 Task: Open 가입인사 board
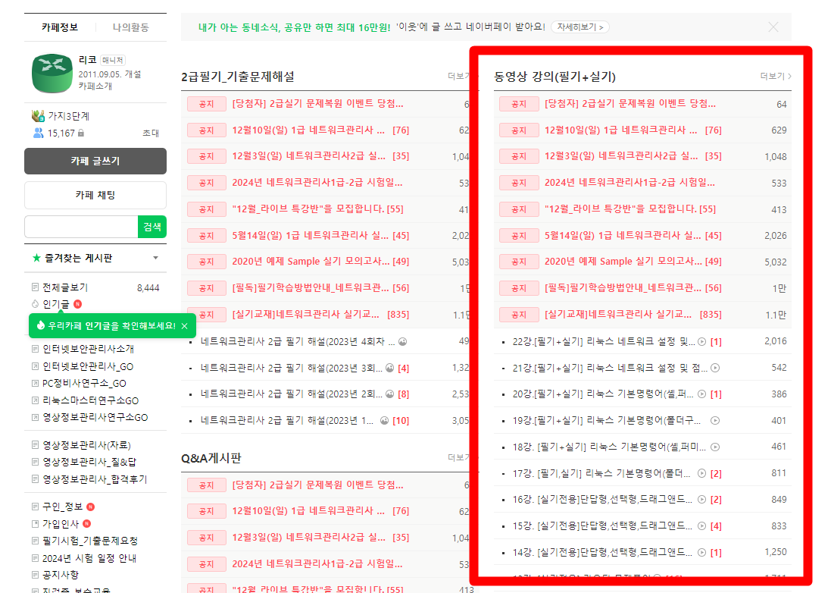(61, 524)
